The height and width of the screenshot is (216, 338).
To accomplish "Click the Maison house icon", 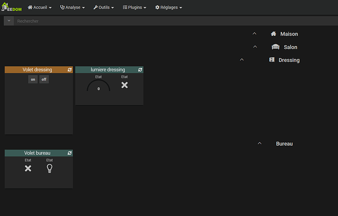I will (273, 34).
